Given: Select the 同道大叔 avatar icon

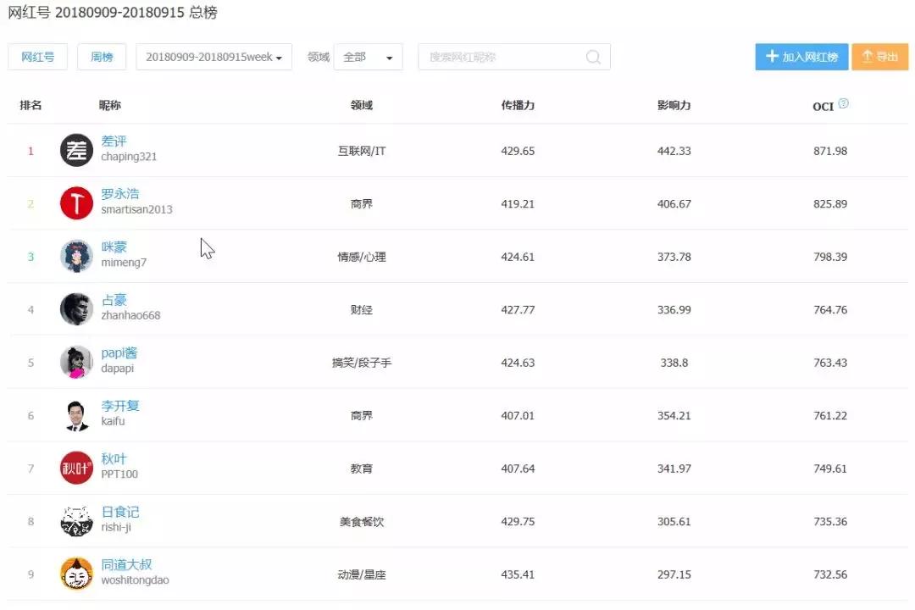Looking at the screenshot, I should [x=75, y=574].
